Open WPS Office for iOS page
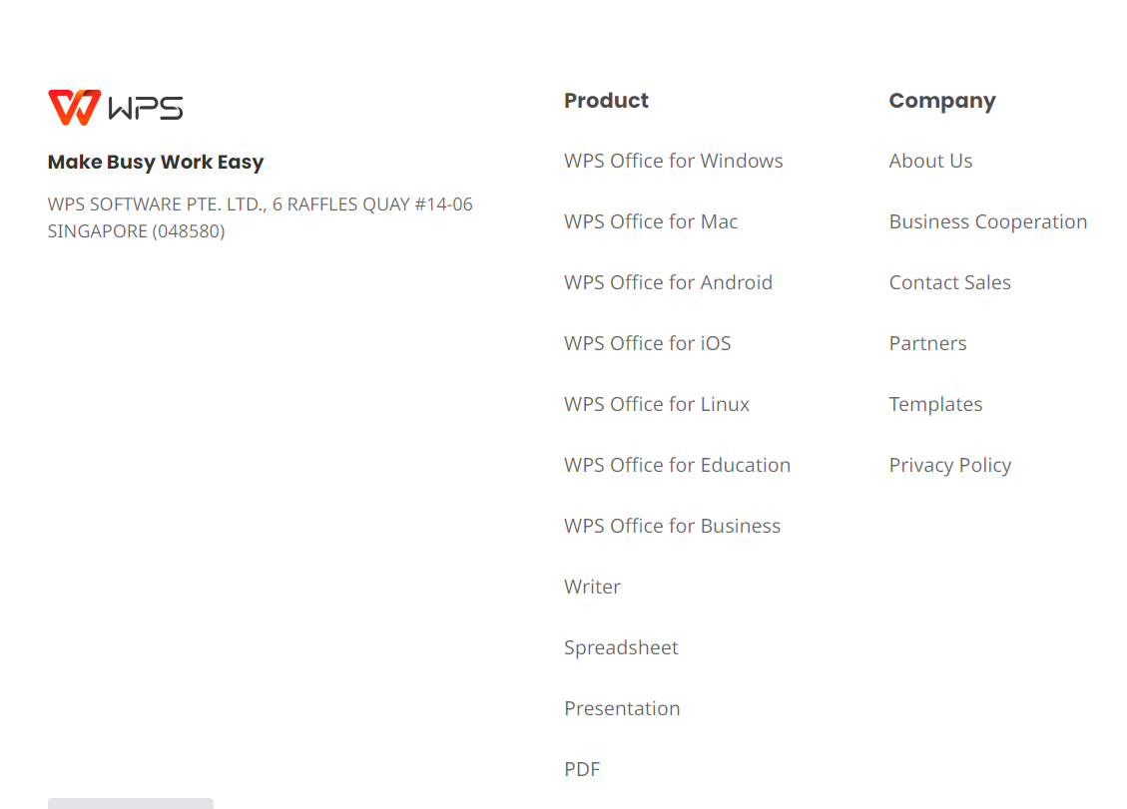The image size is (1127, 809). pos(647,343)
